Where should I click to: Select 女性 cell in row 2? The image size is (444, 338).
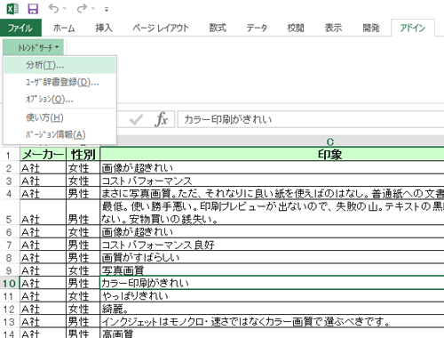click(83, 168)
